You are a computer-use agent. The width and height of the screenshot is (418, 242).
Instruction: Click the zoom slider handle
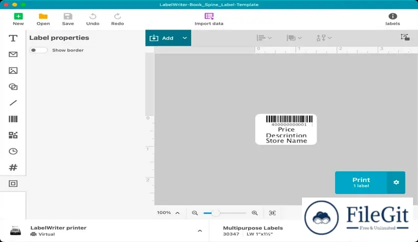[x=215, y=213]
